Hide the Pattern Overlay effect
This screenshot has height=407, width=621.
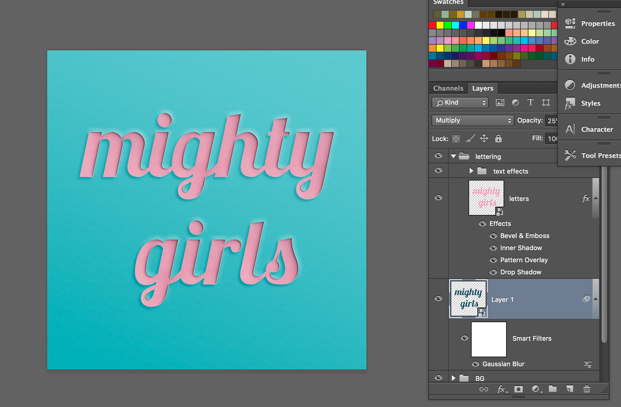point(493,260)
